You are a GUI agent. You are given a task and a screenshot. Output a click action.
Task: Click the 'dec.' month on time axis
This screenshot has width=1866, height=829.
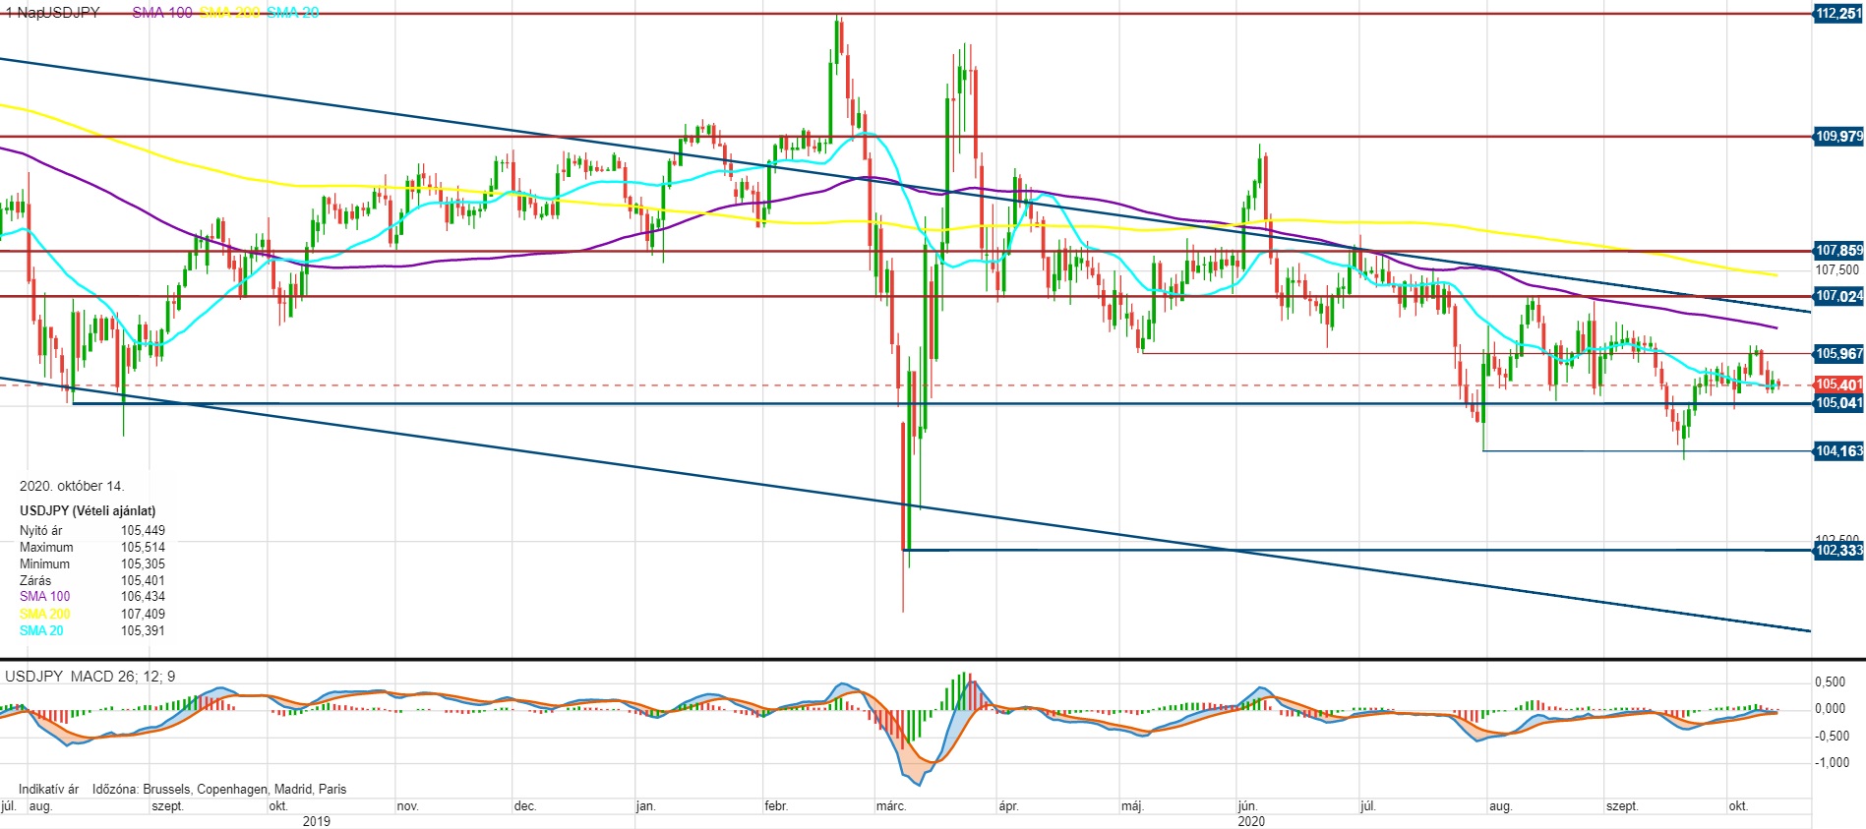click(x=525, y=806)
